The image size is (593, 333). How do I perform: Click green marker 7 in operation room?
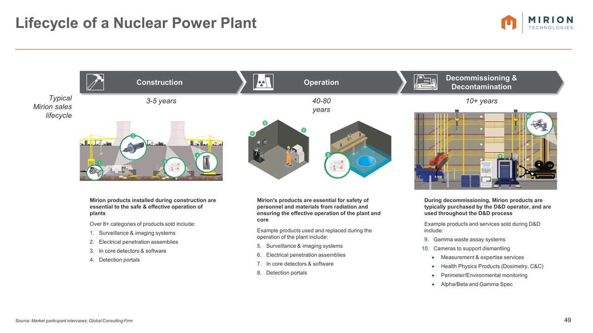(304, 130)
